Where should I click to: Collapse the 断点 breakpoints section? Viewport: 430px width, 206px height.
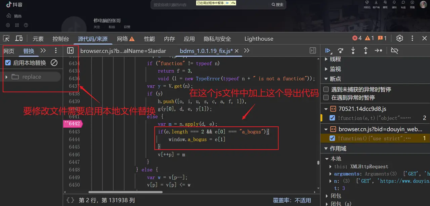click(326, 78)
